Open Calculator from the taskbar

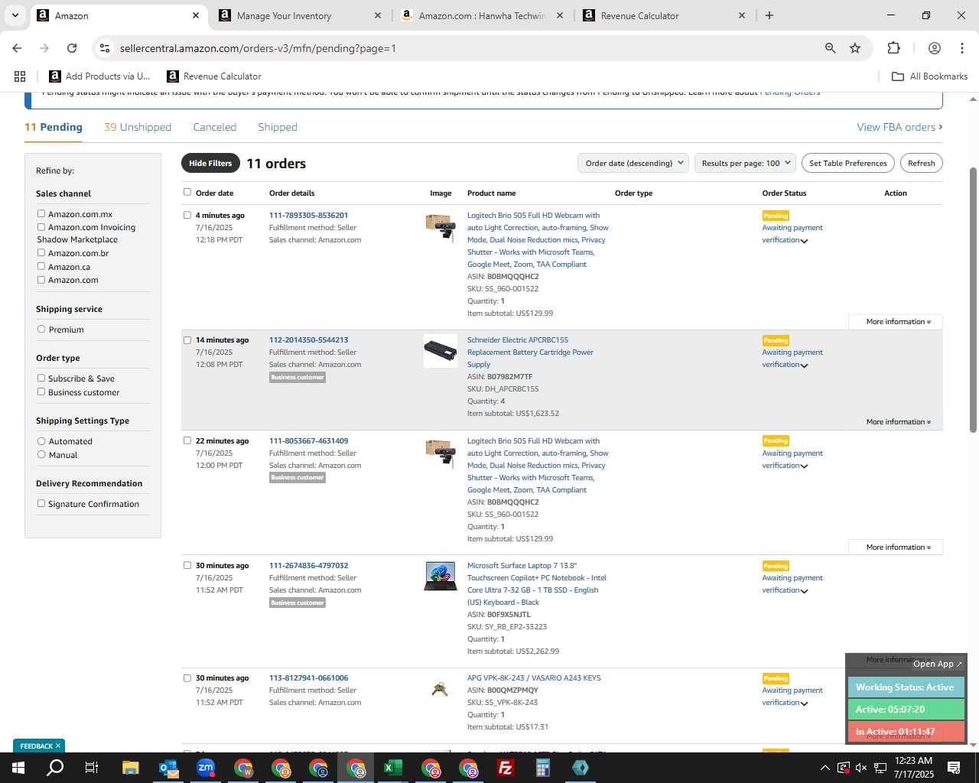(543, 768)
